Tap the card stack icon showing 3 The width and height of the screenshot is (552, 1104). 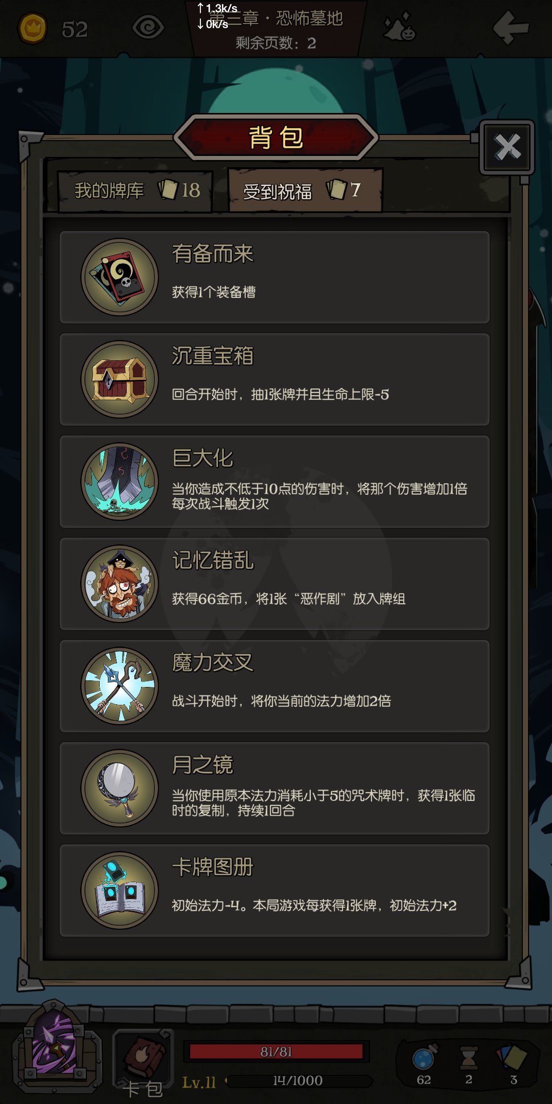[512, 1057]
